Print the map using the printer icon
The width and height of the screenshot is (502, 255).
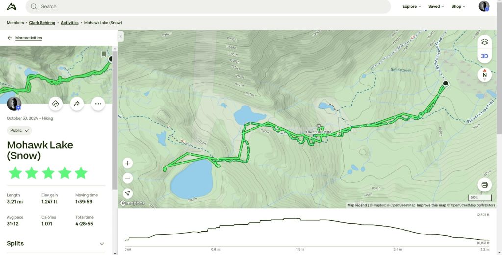pyautogui.click(x=484, y=185)
